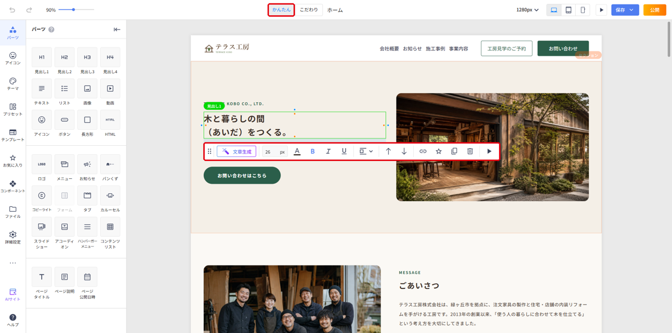Screen dimensions: 672x333
Task: Click the 文章生成 AI text button
Action: tap(236, 151)
